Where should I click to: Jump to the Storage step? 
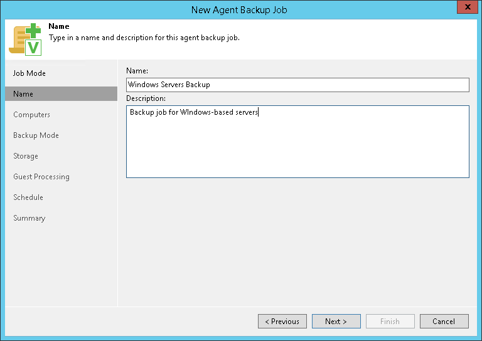click(26, 156)
